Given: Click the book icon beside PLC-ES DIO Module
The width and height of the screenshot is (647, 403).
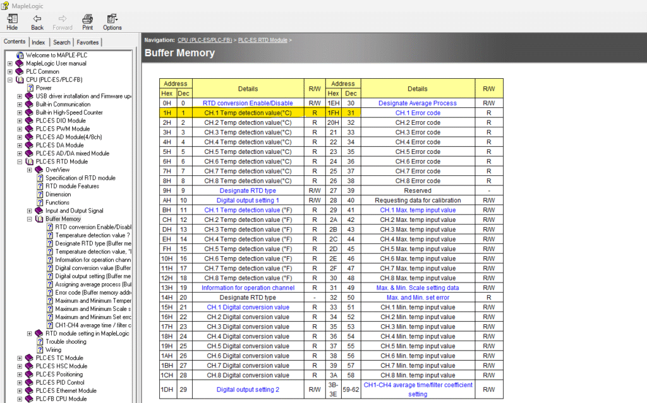Looking at the screenshot, I should pos(29,120).
